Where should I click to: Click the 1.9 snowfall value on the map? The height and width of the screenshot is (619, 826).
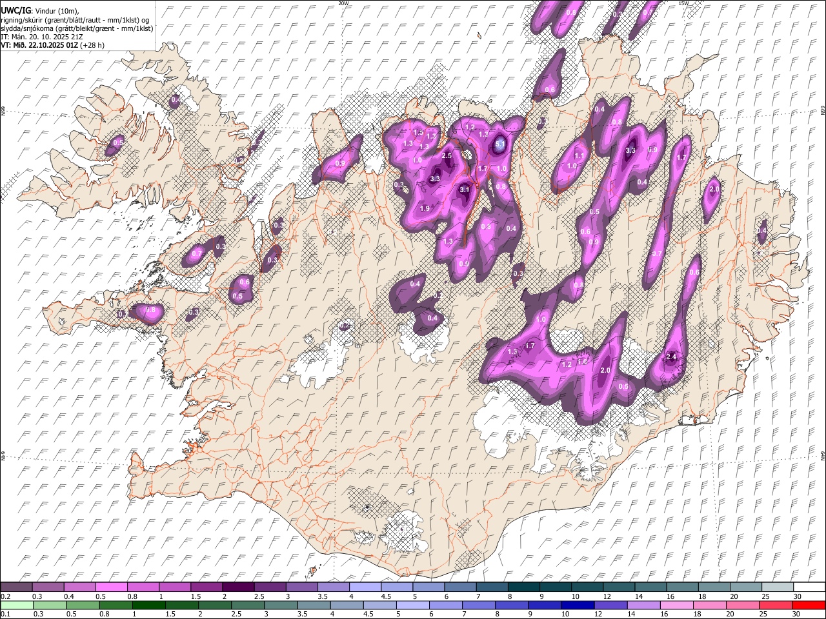pyautogui.click(x=425, y=208)
